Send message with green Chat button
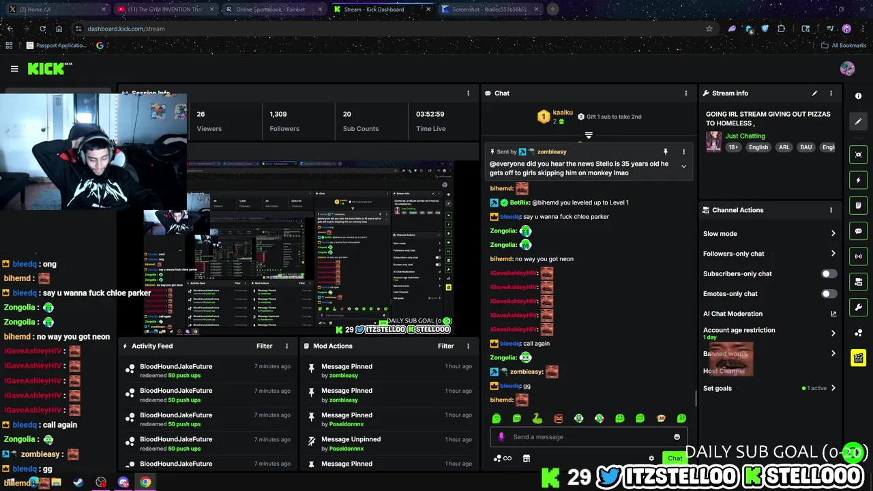This screenshot has height=491, width=873. point(675,458)
